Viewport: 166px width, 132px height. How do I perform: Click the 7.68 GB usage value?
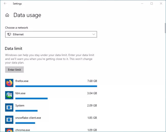(x=92, y=81)
